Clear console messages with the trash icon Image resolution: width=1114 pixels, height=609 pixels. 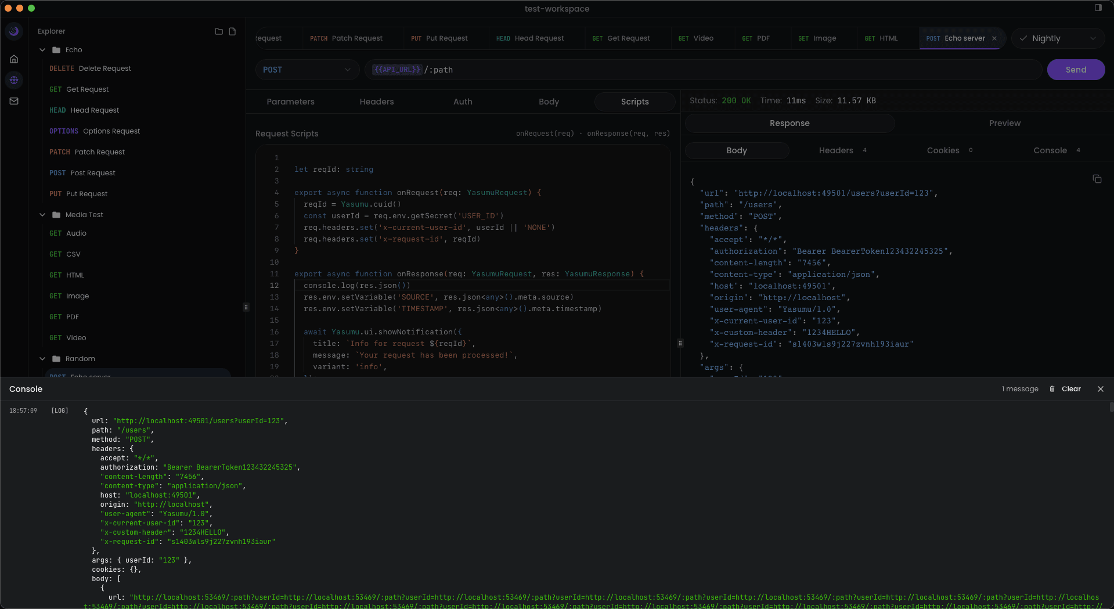click(x=1052, y=389)
